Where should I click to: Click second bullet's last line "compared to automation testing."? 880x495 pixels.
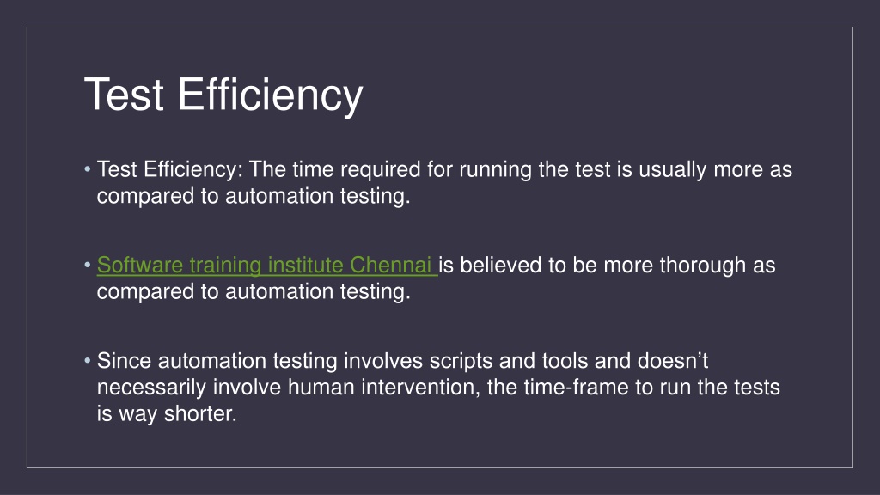pyautogui.click(x=254, y=291)
